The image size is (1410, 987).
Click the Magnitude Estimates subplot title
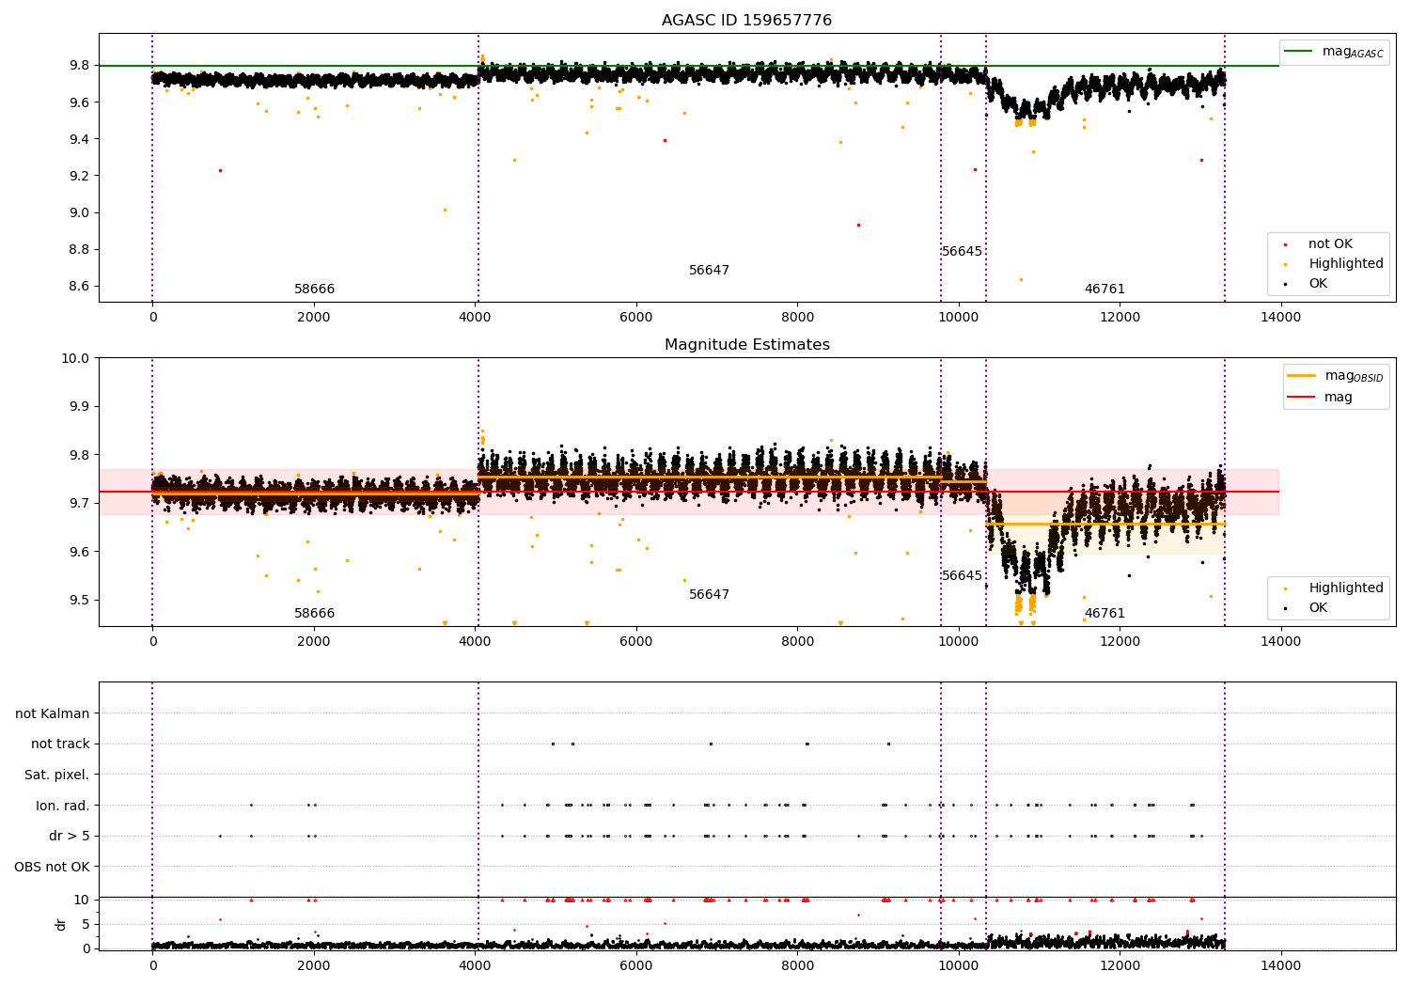746,345
